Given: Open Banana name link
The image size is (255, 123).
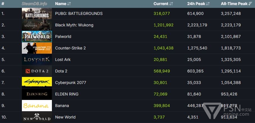Looking at the screenshot, I should (62, 106).
